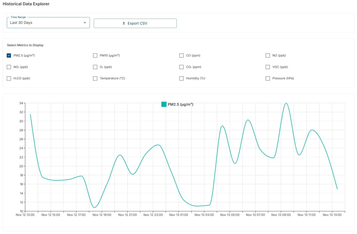Tick the NO (ppb) checkbox
The width and height of the screenshot is (357, 234).
click(x=268, y=55)
